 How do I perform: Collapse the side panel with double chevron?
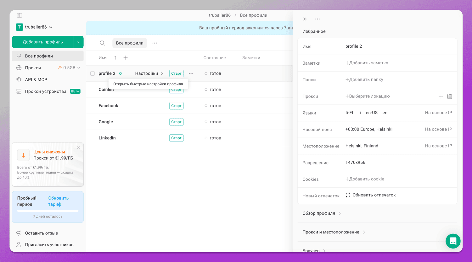pos(305,19)
